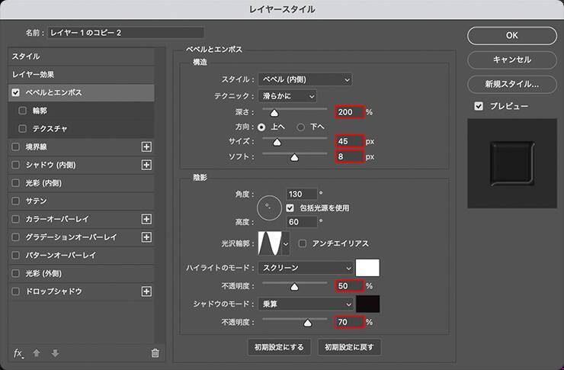Click the angle dial for shading
This screenshot has height=370, width=564.
[x=268, y=204]
